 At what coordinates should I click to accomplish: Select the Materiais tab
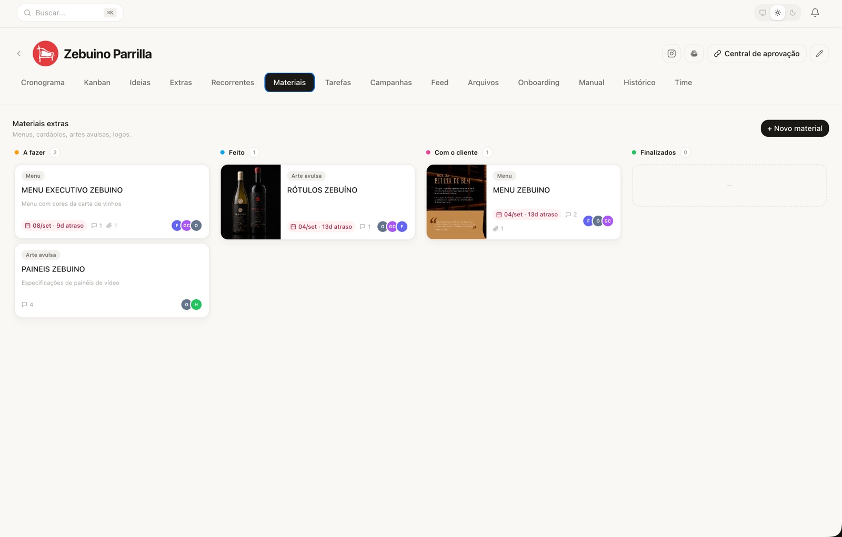(289, 83)
